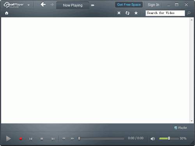Image resolution: width=195 pixels, height=146 pixels.
Task: Stop playback with square button
Action: [42, 139]
